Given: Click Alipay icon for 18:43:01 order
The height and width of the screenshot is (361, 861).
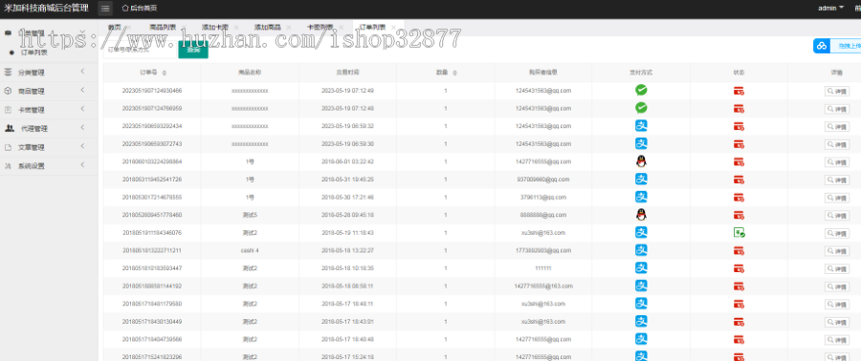Looking at the screenshot, I should [641, 321].
